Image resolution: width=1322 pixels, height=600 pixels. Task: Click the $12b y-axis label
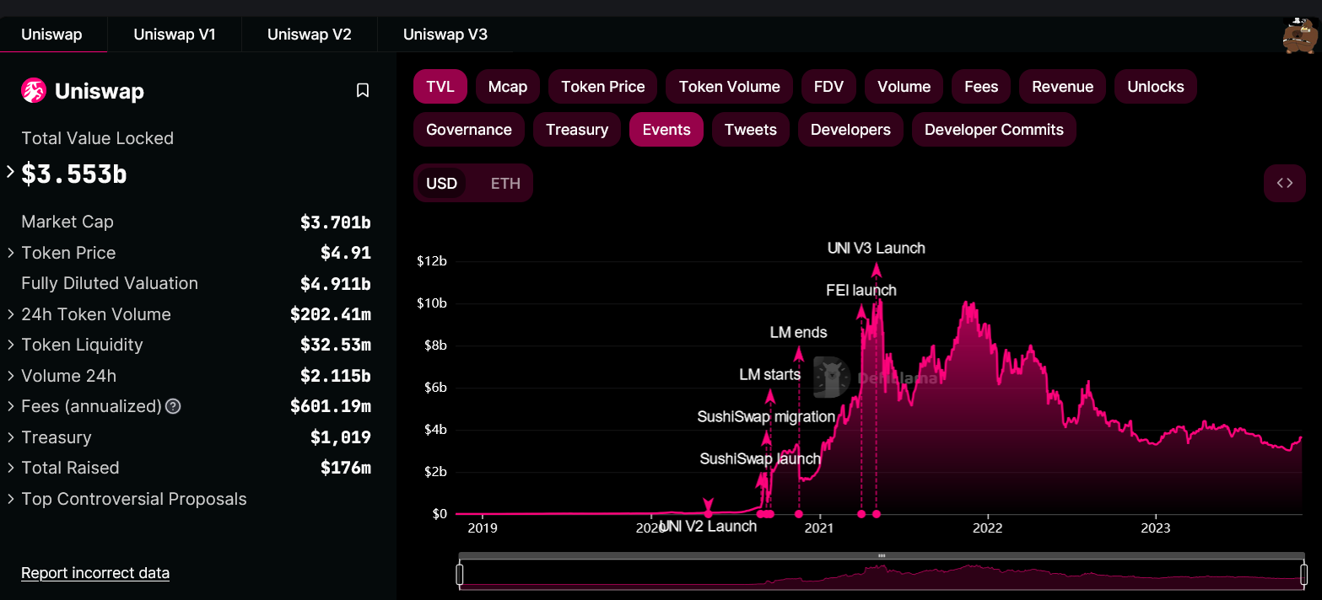(x=432, y=261)
